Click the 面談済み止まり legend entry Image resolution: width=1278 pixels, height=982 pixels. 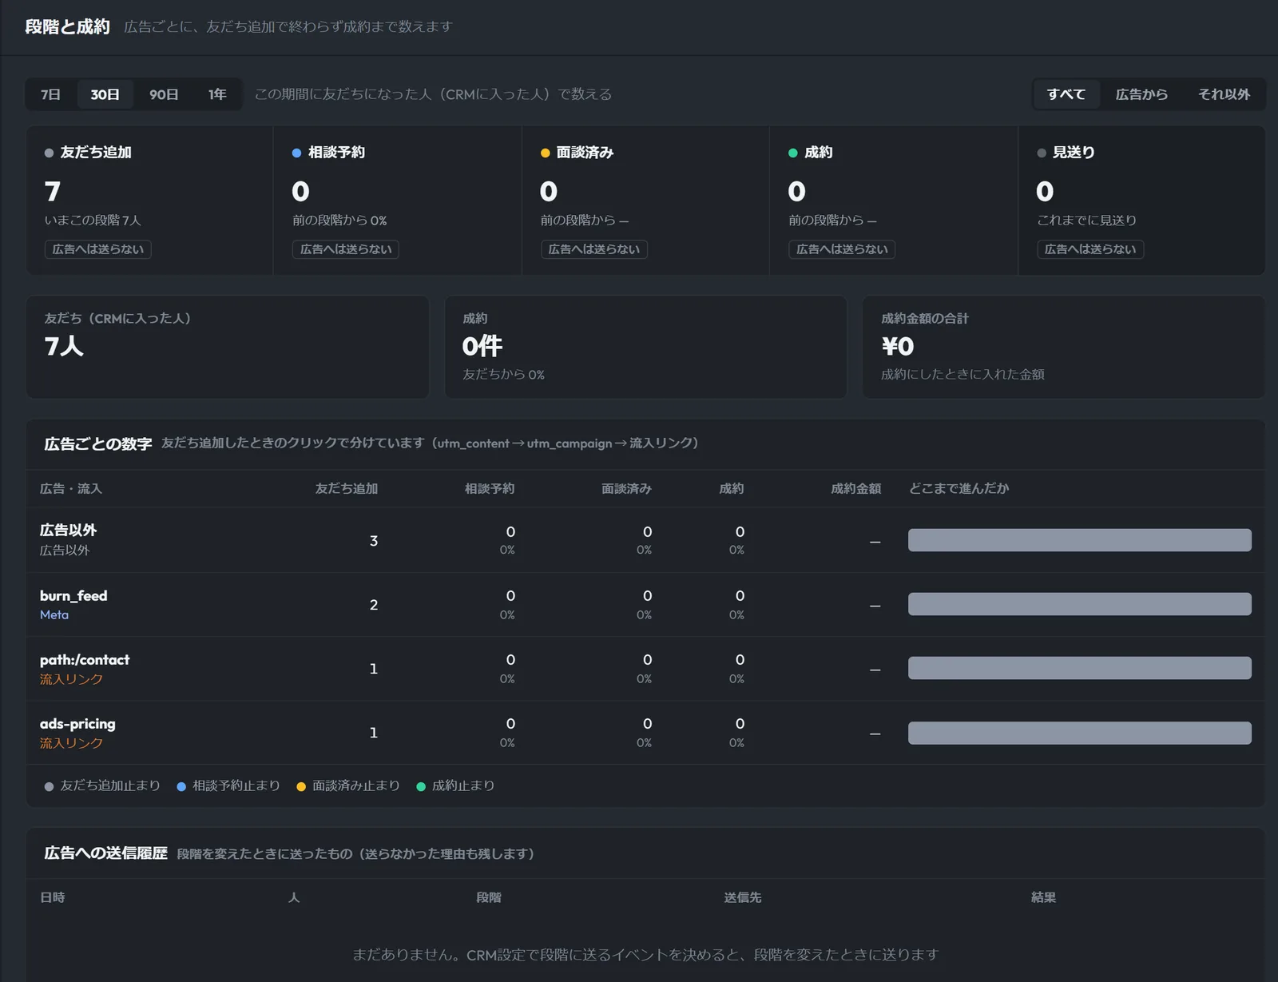[348, 786]
